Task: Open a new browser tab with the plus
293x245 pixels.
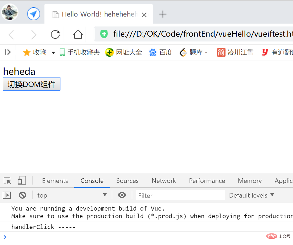Action: [x=163, y=14]
